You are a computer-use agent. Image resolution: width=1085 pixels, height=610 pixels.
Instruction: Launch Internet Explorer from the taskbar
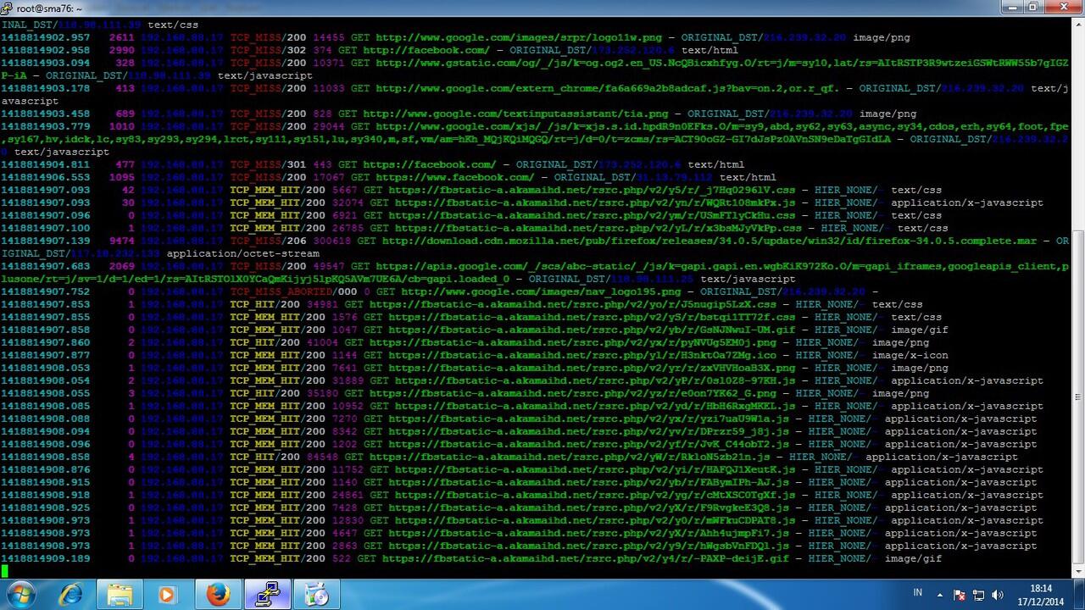[x=71, y=595]
